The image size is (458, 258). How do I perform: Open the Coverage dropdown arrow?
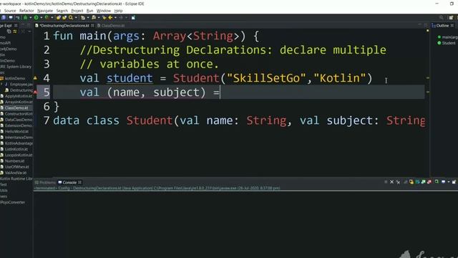52,17
